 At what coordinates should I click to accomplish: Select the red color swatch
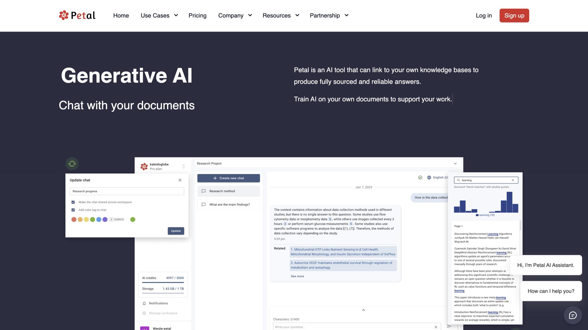pyautogui.click(x=74, y=220)
